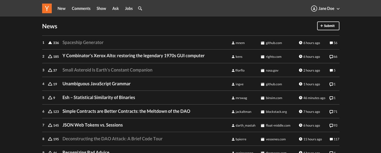The height and width of the screenshot is (153, 381).
Task: Go to the New menu item
Action: pos(61,9)
